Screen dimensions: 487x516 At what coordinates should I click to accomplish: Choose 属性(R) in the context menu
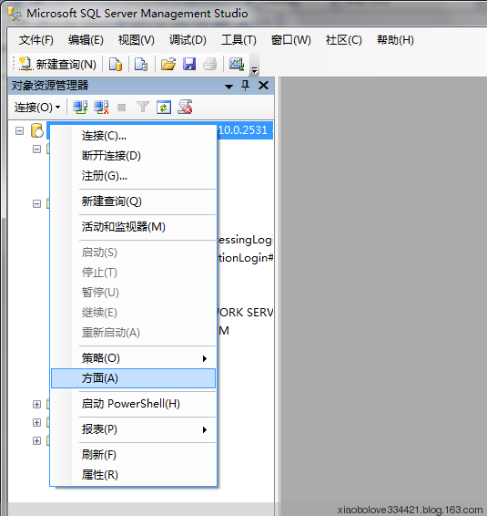click(134, 475)
